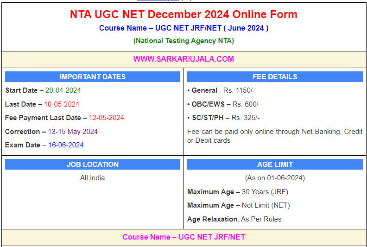Click the blue Course Name June 2024 subtitle

(183, 28)
